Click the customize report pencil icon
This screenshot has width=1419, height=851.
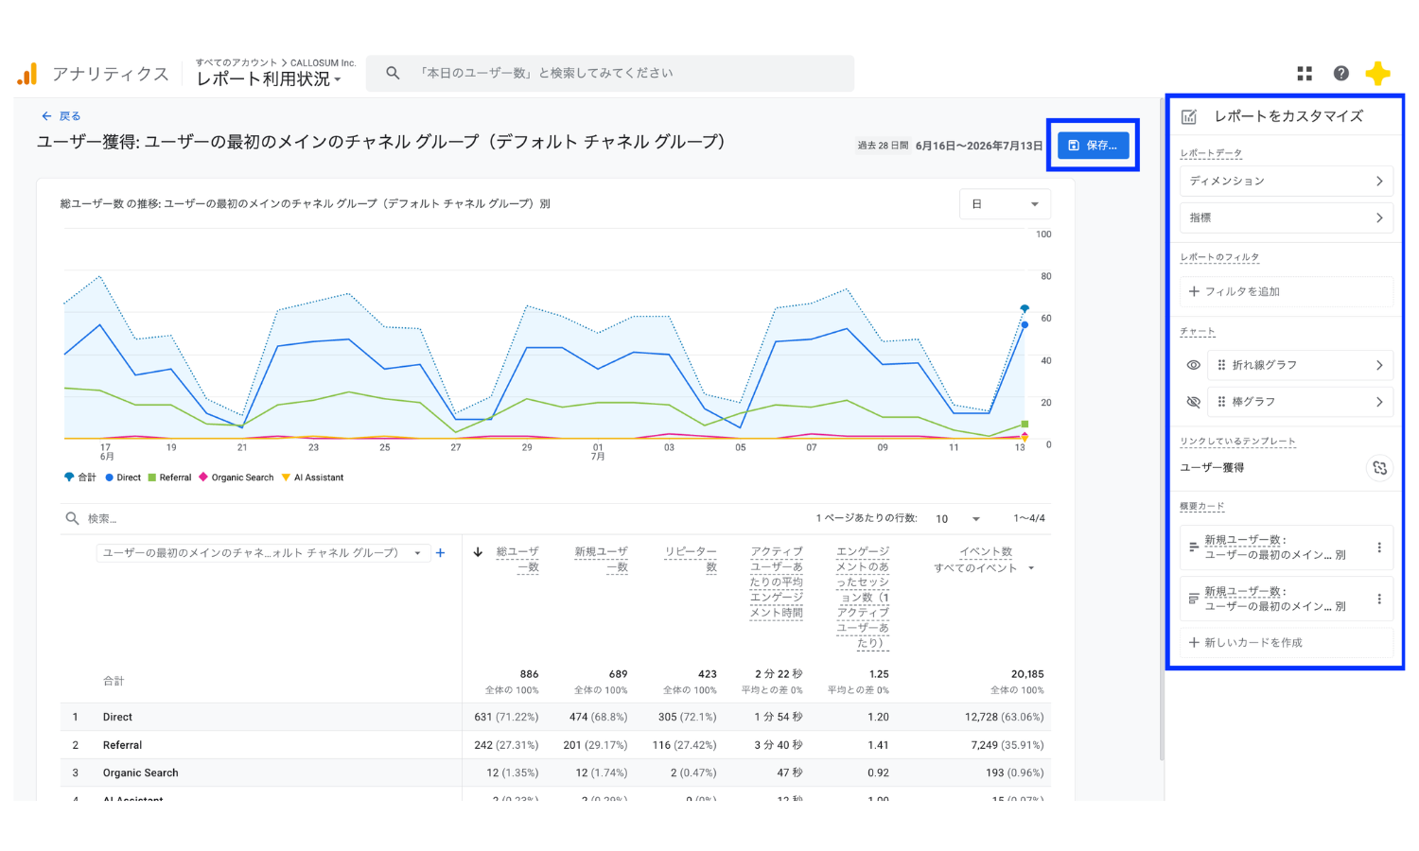1189,116
